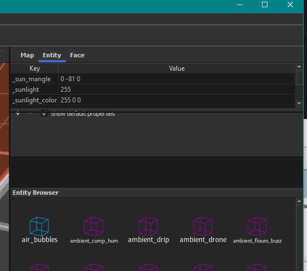This screenshot has height=271, width=307.
Task: Switch to the Map tab
Action: pyautogui.click(x=27, y=55)
